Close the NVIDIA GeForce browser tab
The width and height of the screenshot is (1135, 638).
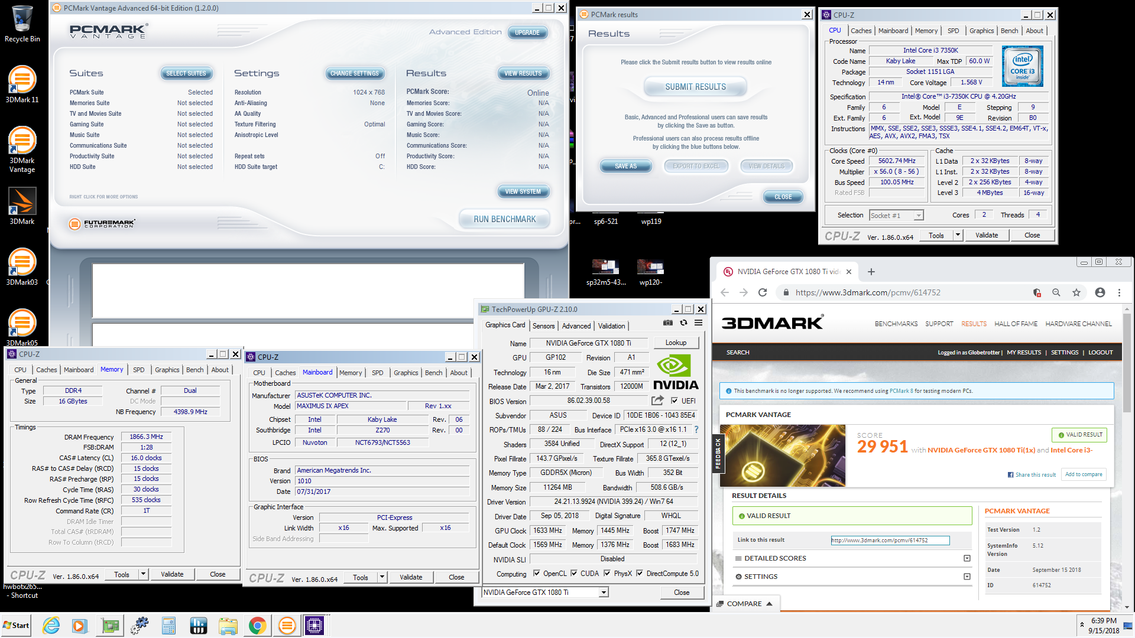tap(849, 272)
